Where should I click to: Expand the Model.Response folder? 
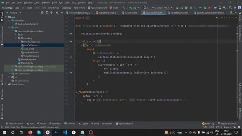[x=19, y=42]
